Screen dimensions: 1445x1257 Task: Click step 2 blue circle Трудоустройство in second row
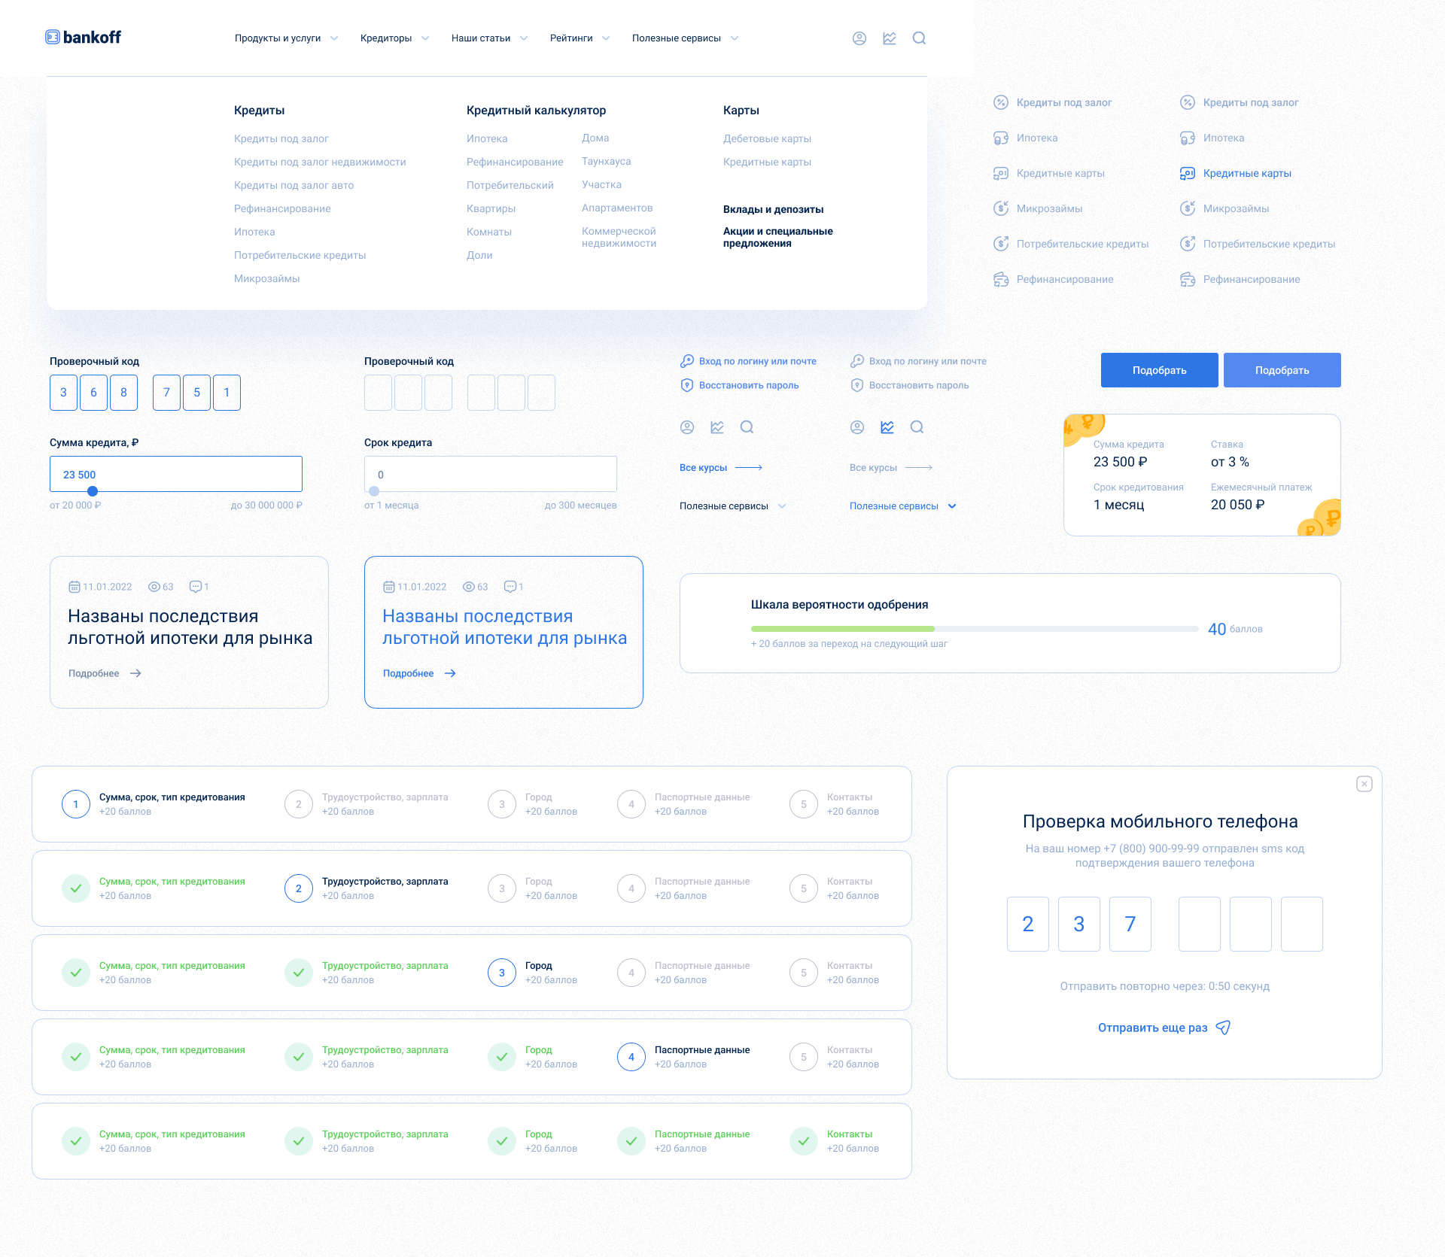click(298, 888)
